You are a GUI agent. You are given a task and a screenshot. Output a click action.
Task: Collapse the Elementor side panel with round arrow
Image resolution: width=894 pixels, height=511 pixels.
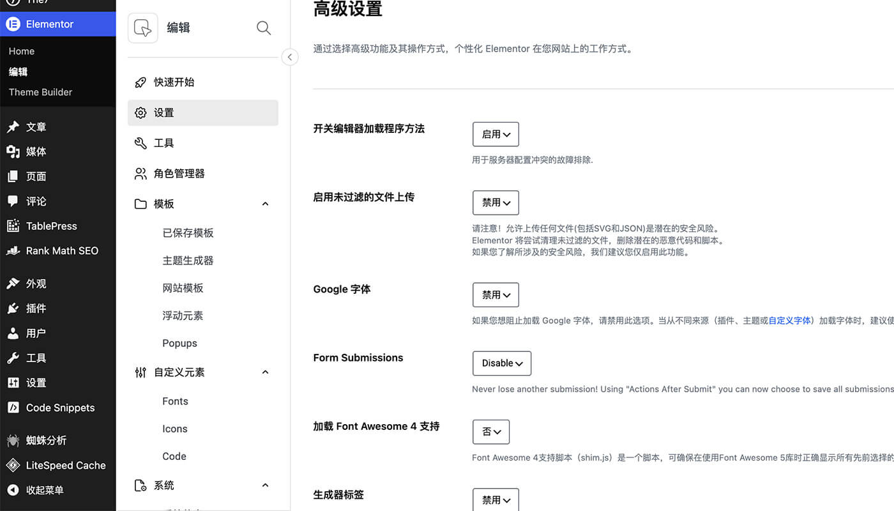[290, 57]
